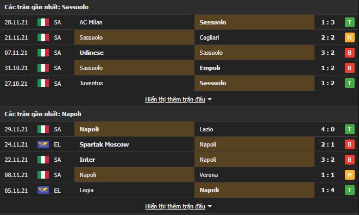Image resolution: width=359 pixels, height=215 pixels.
Task: Click the green T badge for Napoli-Lazio
Action: click(349, 129)
